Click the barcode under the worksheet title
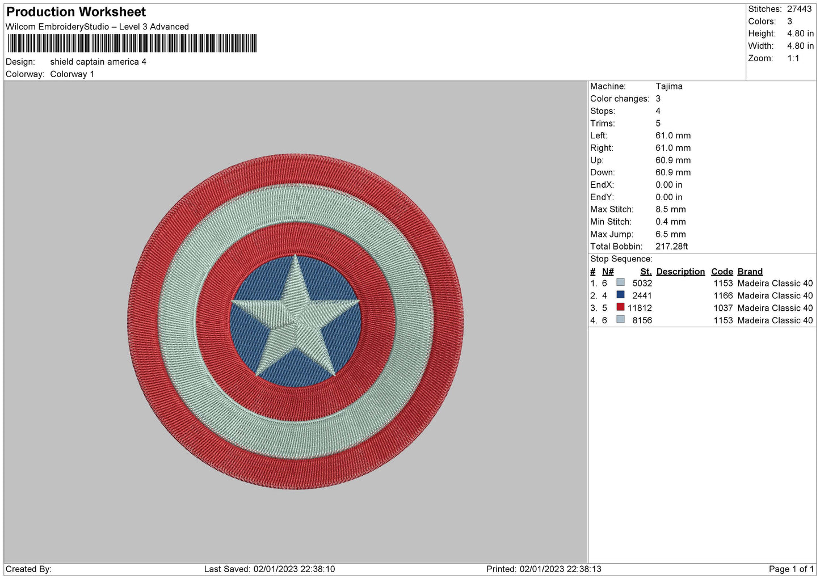This screenshot has width=820, height=579. [x=132, y=43]
